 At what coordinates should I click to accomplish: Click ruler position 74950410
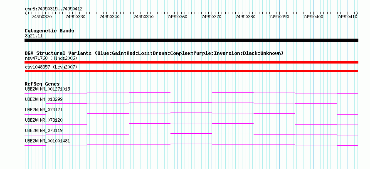pos(348,17)
